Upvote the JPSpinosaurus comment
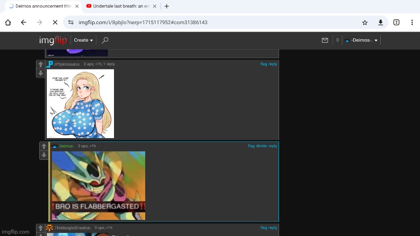 click(x=41, y=65)
